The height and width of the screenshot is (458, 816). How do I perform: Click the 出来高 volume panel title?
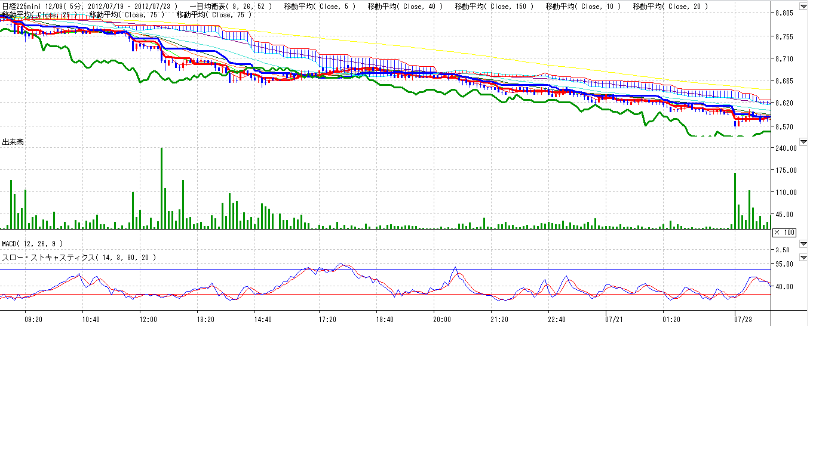point(13,142)
